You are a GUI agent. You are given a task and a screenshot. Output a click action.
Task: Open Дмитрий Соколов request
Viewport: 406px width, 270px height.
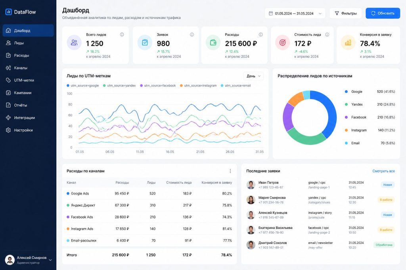pyautogui.click(x=320, y=245)
